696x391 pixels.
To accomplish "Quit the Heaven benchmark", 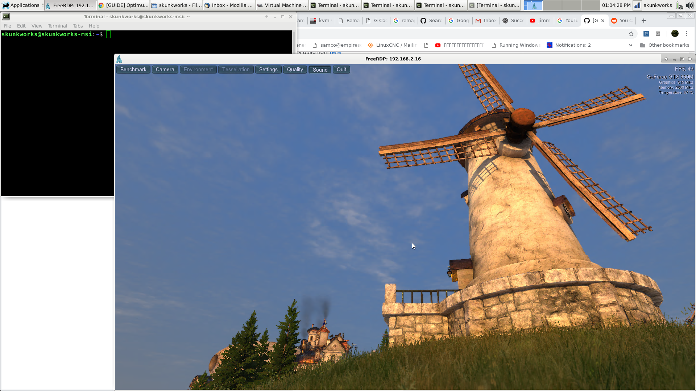I will tap(341, 70).
